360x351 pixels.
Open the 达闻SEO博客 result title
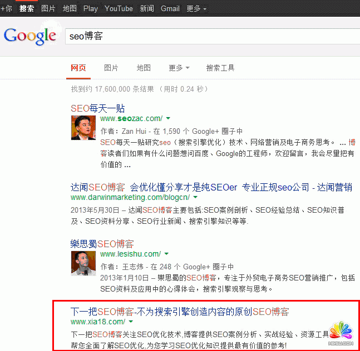click(211, 187)
